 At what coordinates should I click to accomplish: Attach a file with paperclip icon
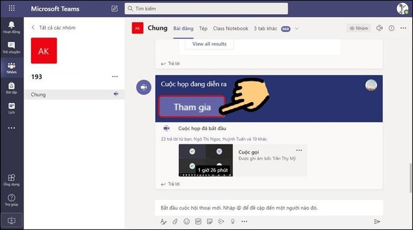pos(175,222)
